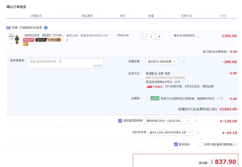This screenshot has width=242, height=167.
Task: Toggle the 运费险 checkbox
Action: coord(147,98)
